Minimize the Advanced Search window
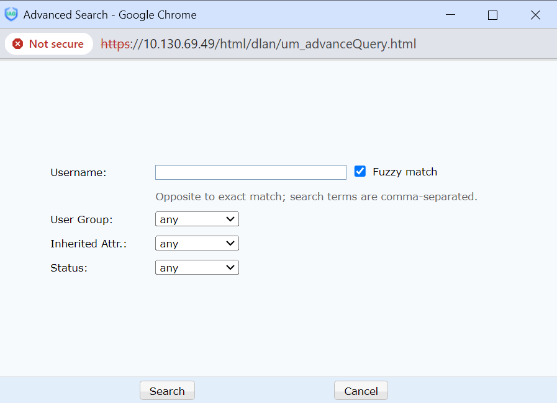This screenshot has width=557, height=403. 450,15
